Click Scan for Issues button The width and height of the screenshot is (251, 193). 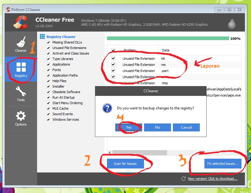click(125, 164)
